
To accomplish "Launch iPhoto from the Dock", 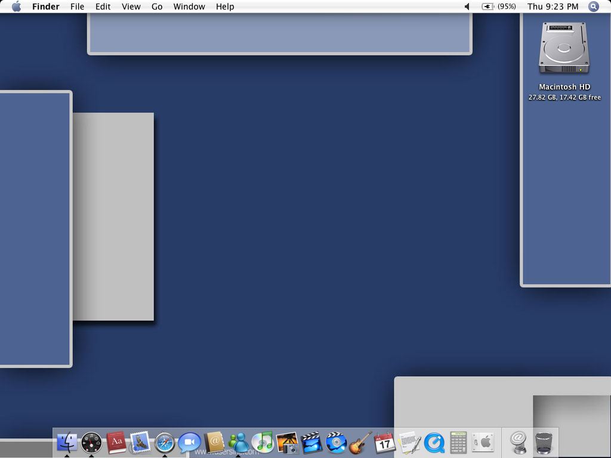I will [288, 443].
